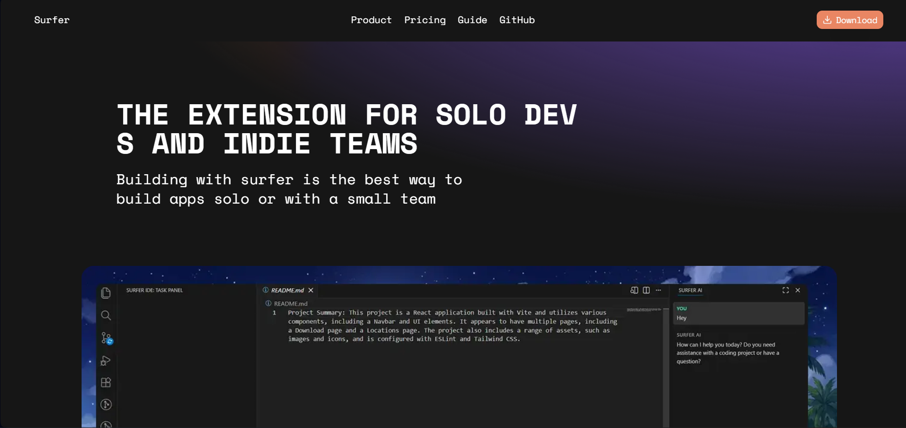Screen dimensions: 906x428
Task: Open the Guide page
Action: (472, 20)
